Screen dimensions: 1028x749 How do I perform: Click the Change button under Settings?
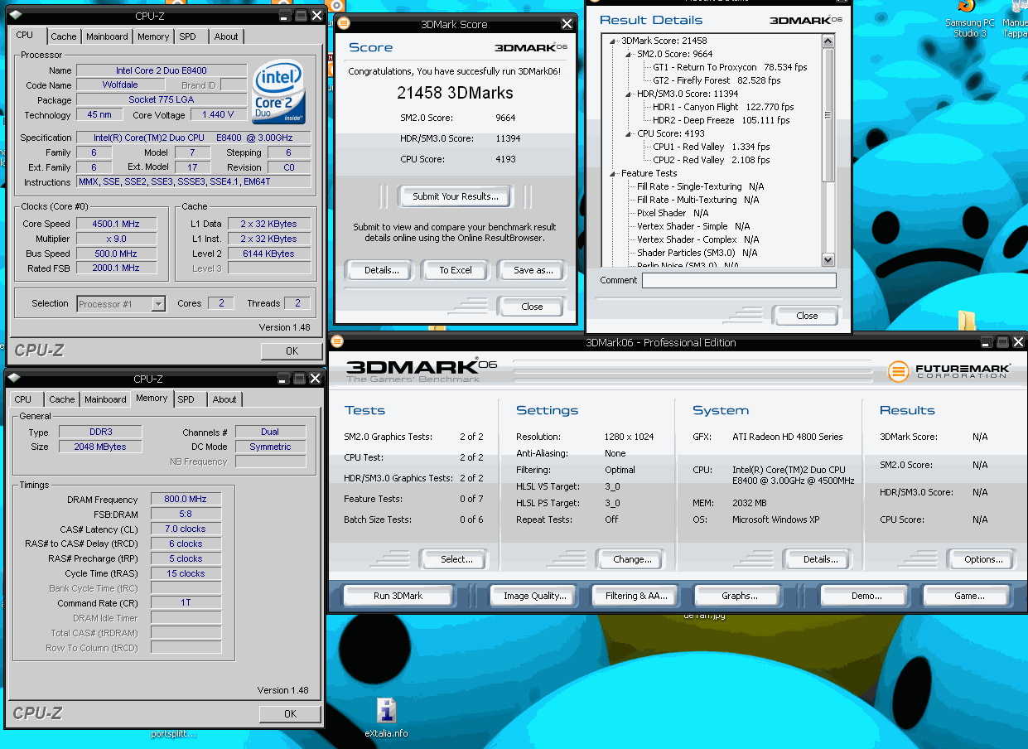click(632, 559)
